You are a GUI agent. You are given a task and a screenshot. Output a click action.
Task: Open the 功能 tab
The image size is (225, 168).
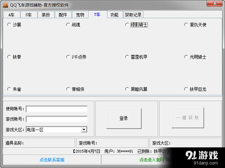coord(115,15)
